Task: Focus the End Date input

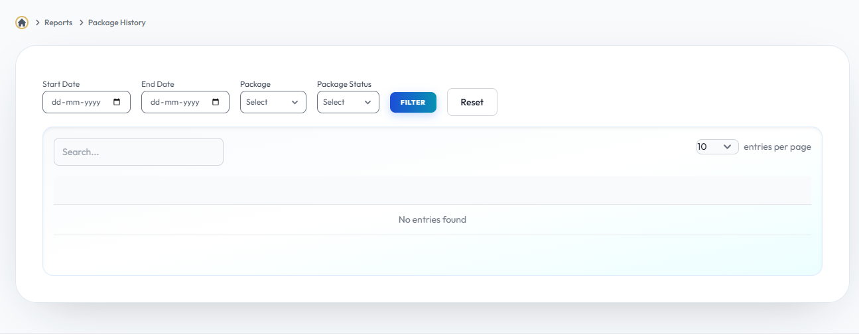Action: pyautogui.click(x=185, y=102)
